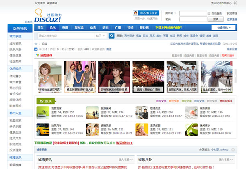The image size is (246, 169).
Task: Click the 娱乐八卦 sidebar link
Action: (16, 49)
